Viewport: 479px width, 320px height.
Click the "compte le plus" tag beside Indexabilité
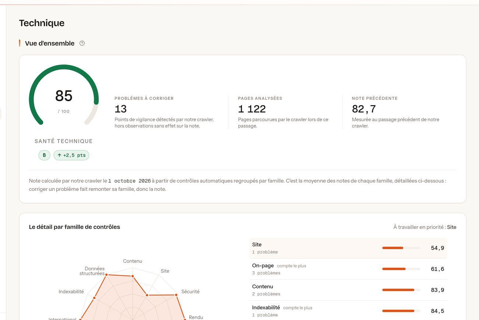[298, 308]
